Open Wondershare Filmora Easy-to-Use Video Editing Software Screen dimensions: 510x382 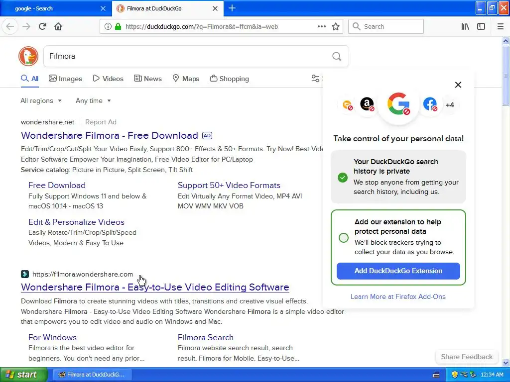(155, 287)
